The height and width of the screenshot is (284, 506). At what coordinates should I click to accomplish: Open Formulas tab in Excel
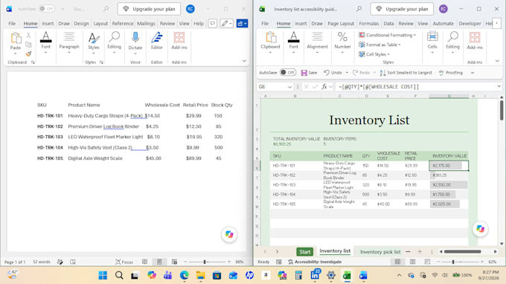click(369, 24)
